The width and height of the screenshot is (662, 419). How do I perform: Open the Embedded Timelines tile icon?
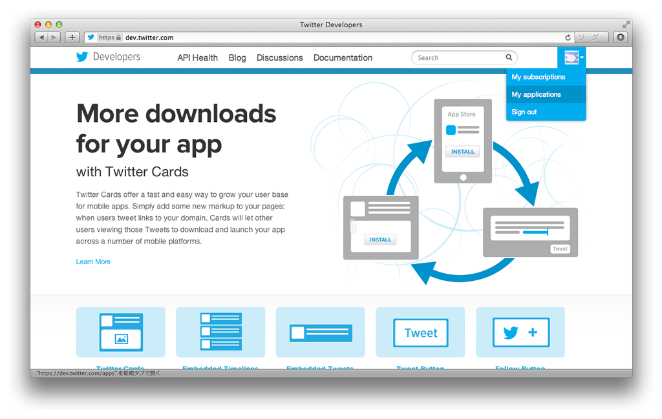[x=221, y=332]
